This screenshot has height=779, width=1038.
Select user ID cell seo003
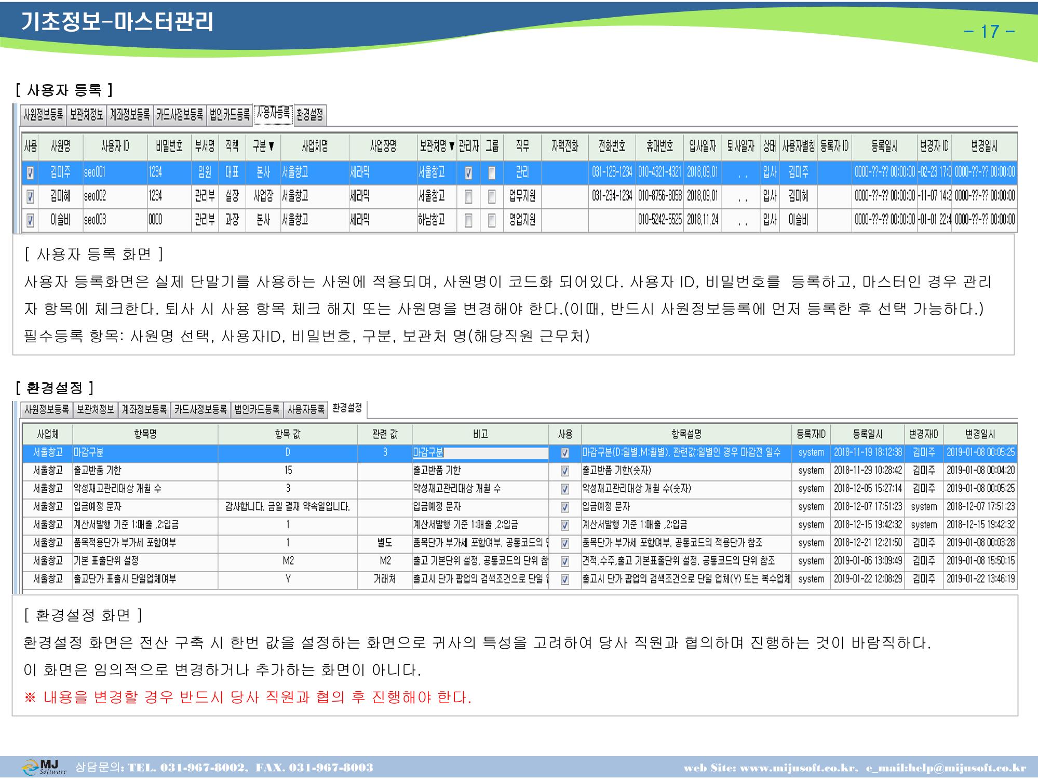point(115,220)
